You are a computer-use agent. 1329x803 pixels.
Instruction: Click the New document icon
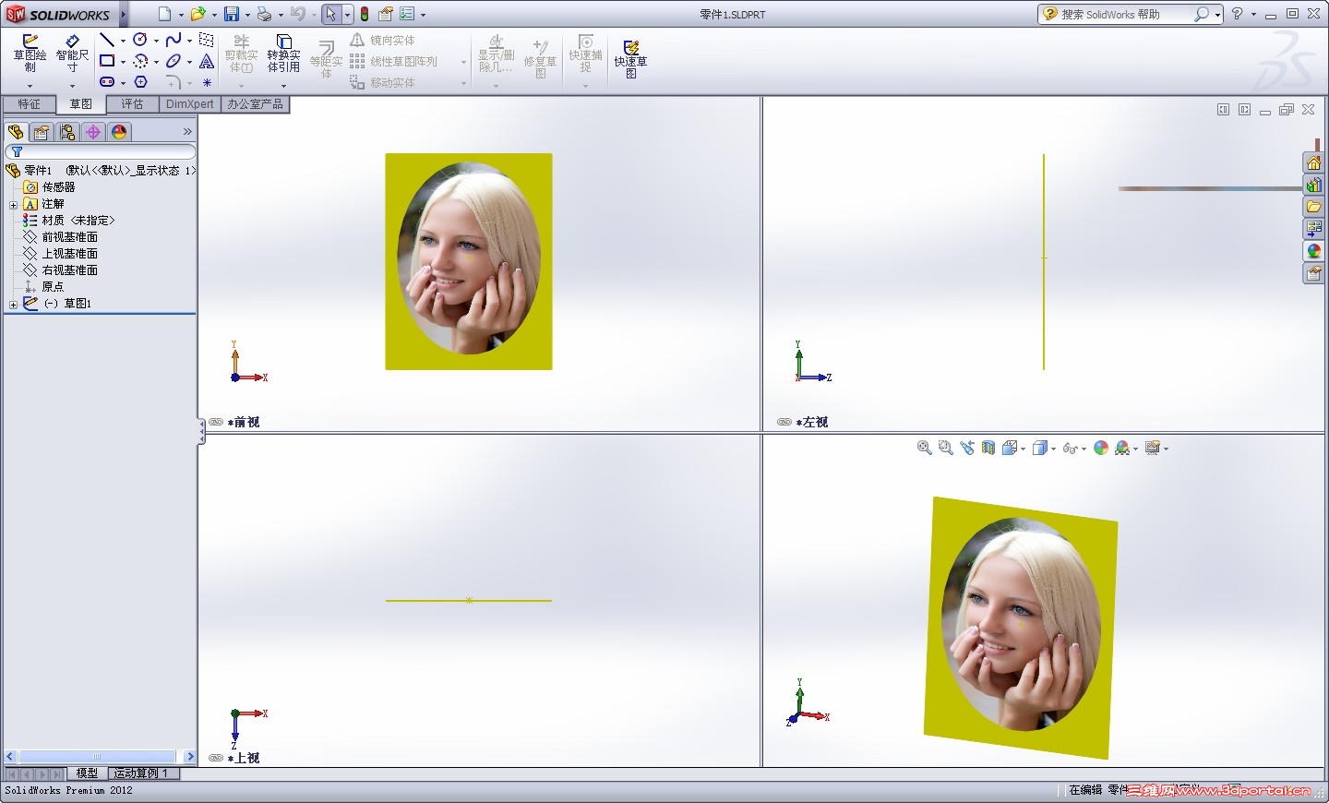point(164,14)
